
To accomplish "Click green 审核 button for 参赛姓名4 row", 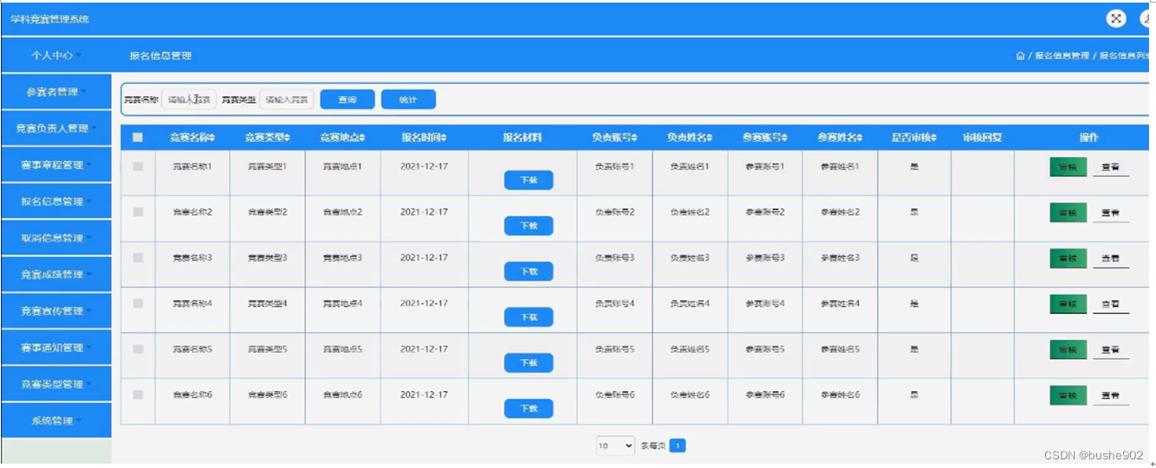I will (x=1068, y=304).
